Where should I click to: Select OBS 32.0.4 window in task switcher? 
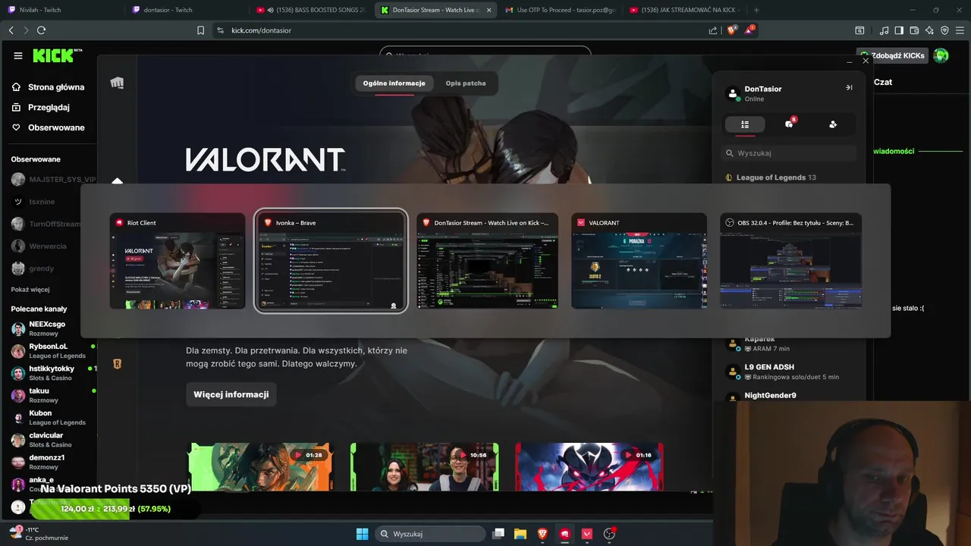[x=790, y=260]
